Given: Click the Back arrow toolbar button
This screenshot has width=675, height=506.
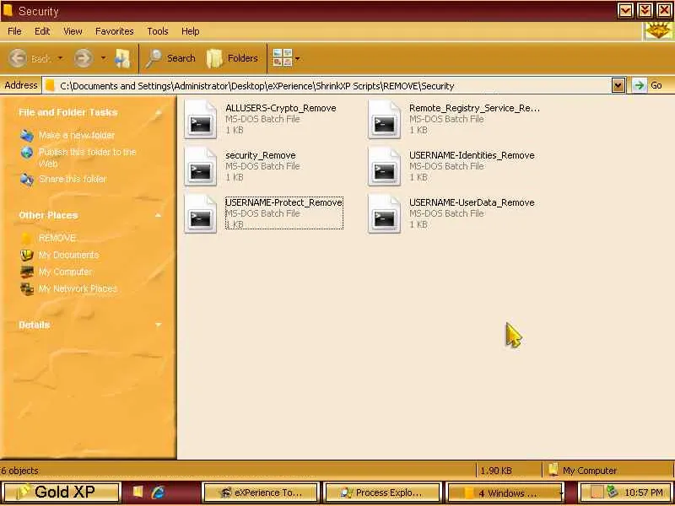Looking at the screenshot, I should (18, 58).
